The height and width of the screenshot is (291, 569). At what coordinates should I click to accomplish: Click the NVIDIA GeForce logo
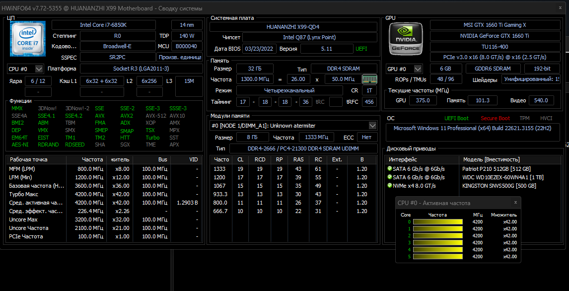point(406,38)
